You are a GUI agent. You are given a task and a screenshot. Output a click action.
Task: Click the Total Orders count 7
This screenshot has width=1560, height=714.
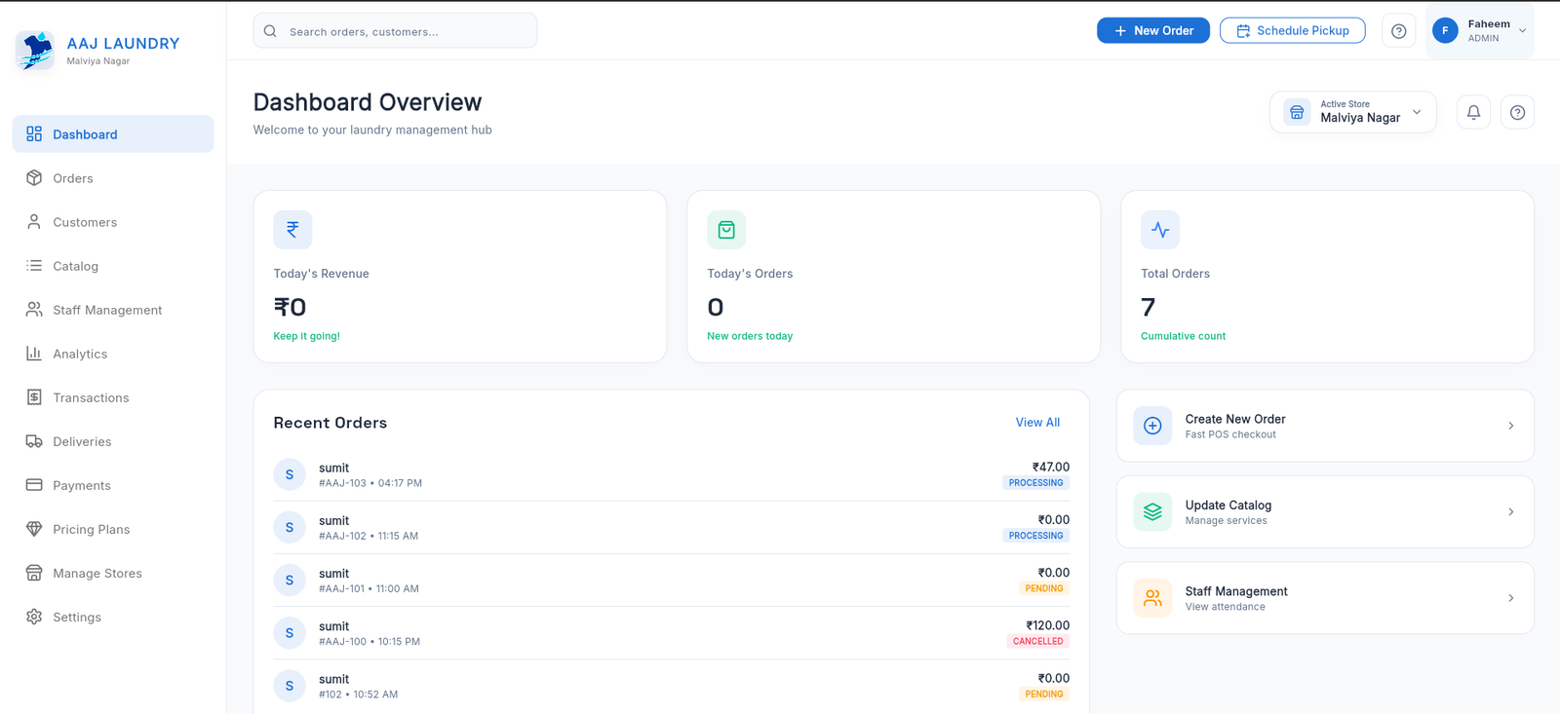coord(1149,308)
